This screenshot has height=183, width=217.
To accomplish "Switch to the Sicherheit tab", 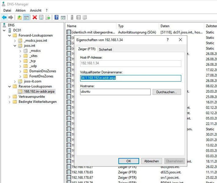I will pyautogui.click(x=105, y=49).
